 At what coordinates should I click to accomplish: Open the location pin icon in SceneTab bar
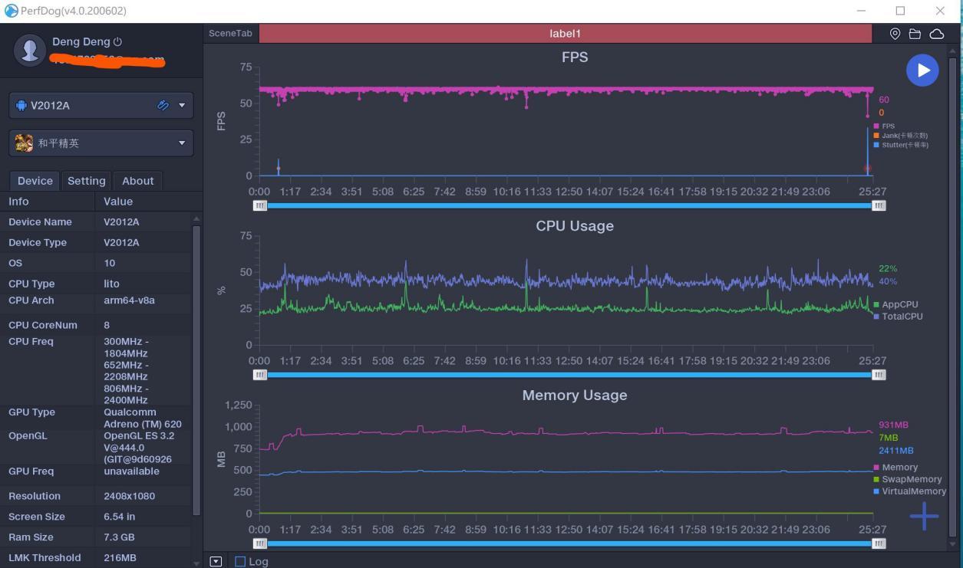click(895, 34)
